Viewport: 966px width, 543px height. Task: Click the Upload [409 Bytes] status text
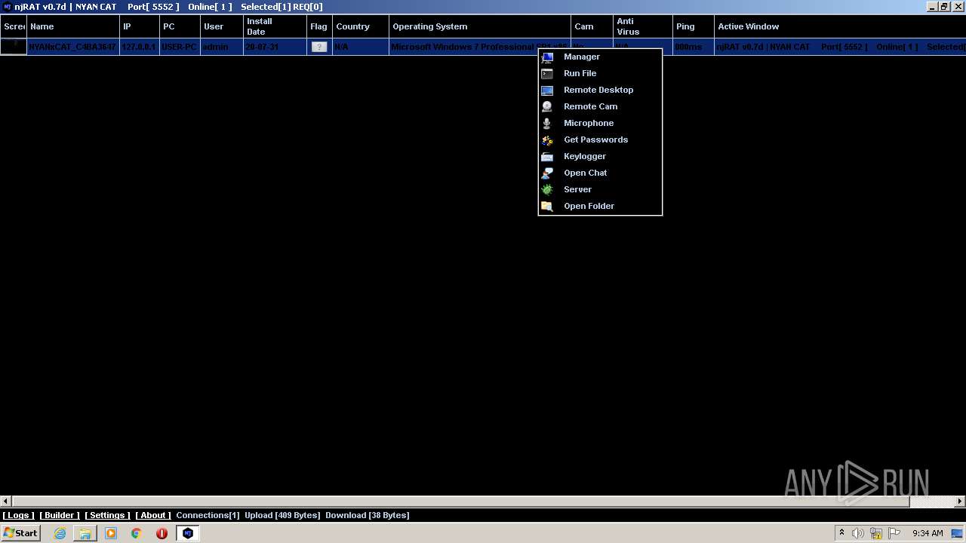282,515
